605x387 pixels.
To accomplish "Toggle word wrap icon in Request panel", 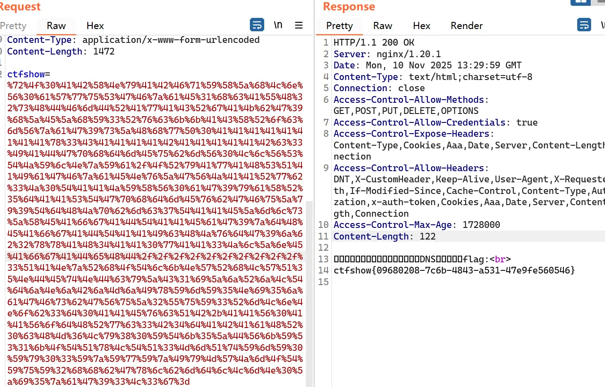I will click(x=257, y=25).
